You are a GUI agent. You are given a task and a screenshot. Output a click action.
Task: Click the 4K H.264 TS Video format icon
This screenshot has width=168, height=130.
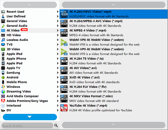(64, 61)
